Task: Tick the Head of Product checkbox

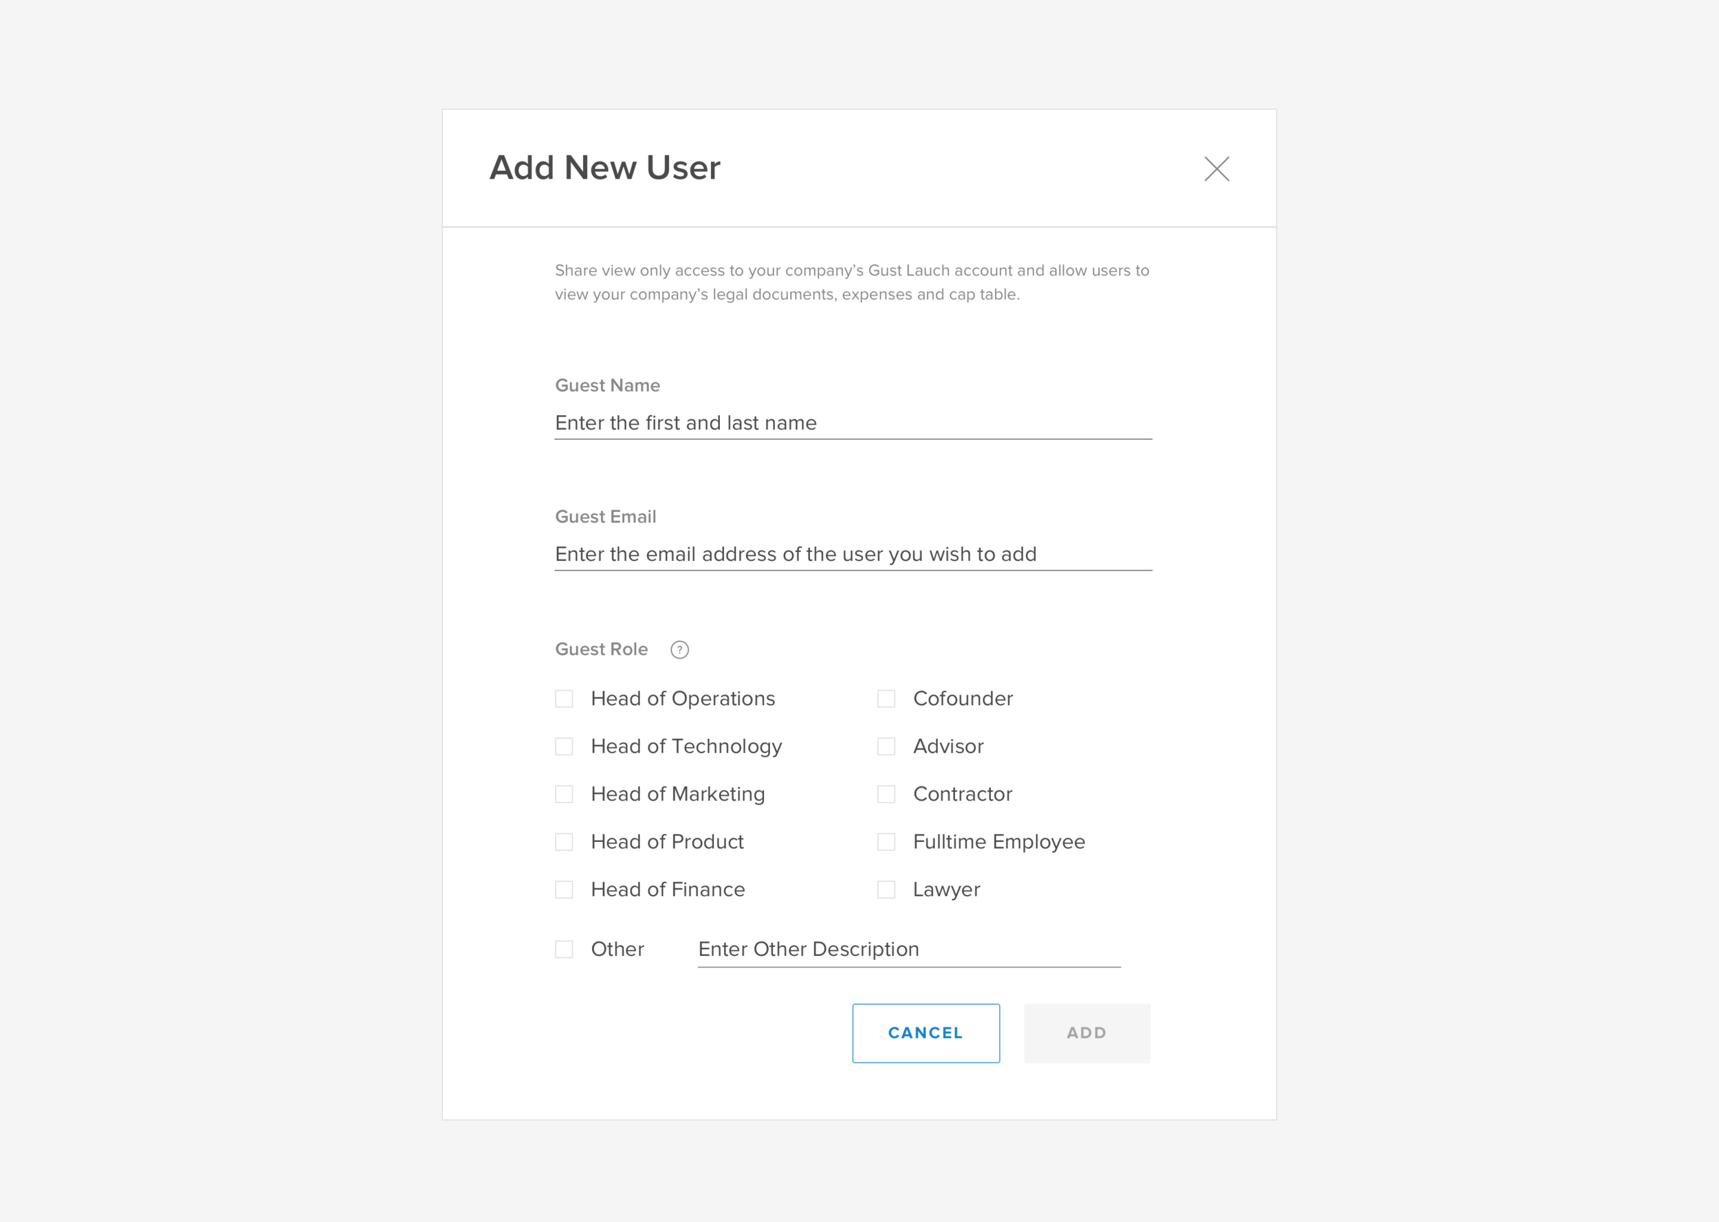Action: 564,841
